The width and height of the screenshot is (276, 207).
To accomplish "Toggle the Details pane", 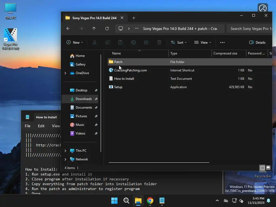I will tap(257, 42).
